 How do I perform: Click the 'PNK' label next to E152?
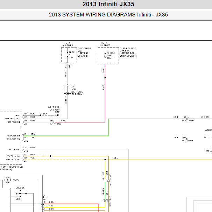(x=63, y=120)
